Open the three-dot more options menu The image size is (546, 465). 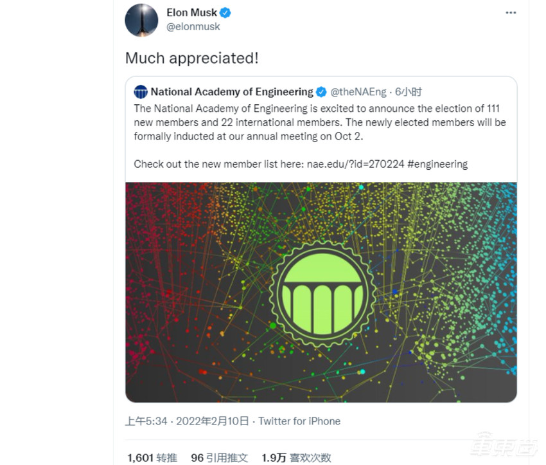point(511,13)
